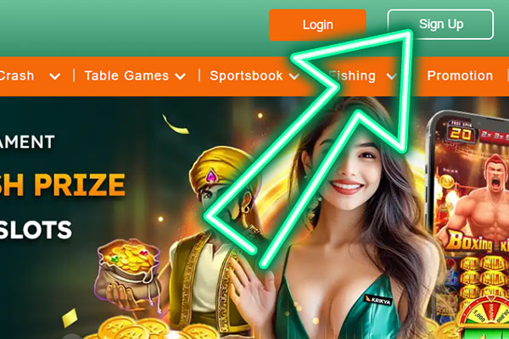Click the Krikya badge on green dress
The image size is (509, 339).
(378, 300)
